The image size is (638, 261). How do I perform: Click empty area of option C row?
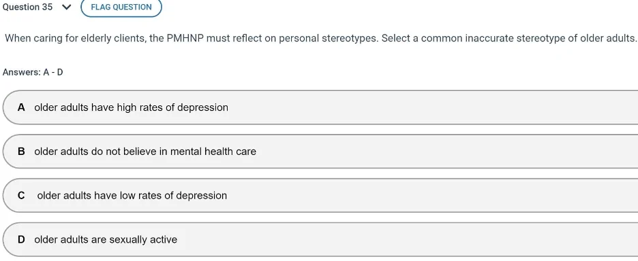(x=431, y=195)
